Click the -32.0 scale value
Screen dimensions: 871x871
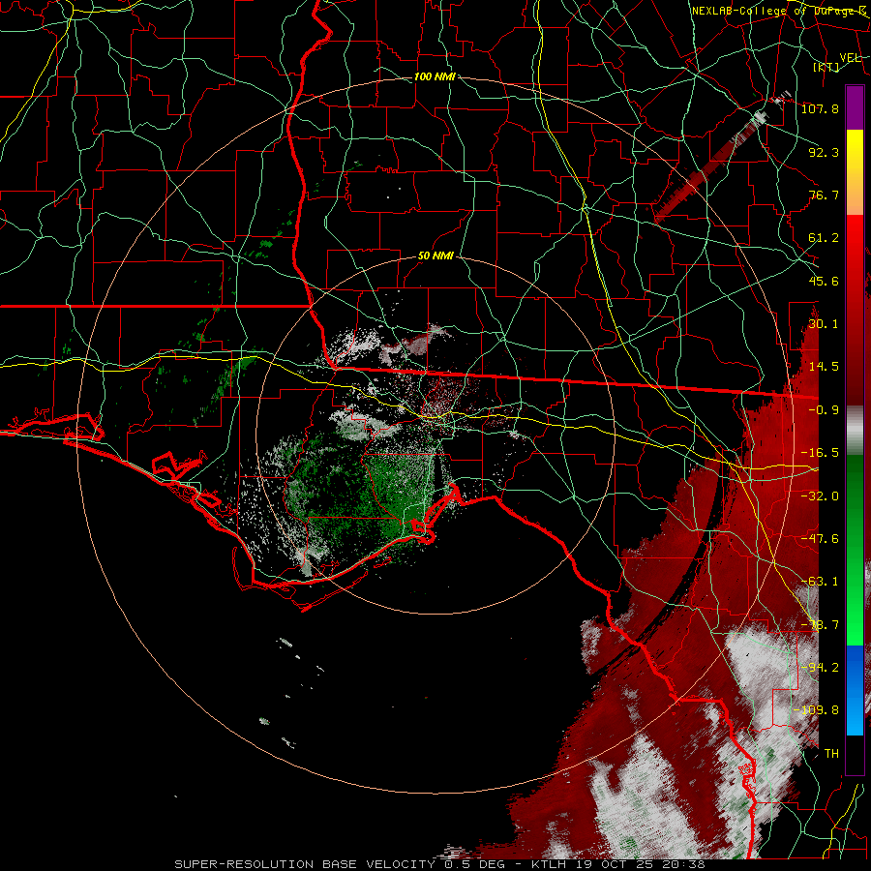coord(820,496)
